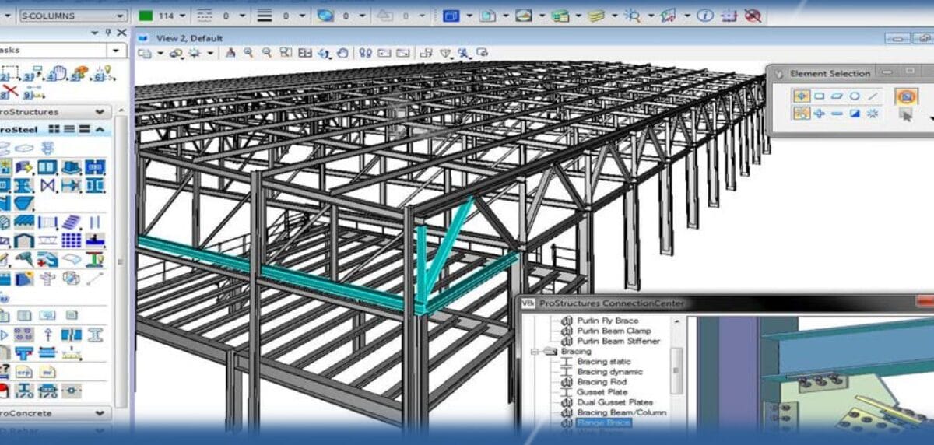Screen dimensions: 934x445
Task: Click the ProSteel grid tool icon
Action: (x=71, y=240)
